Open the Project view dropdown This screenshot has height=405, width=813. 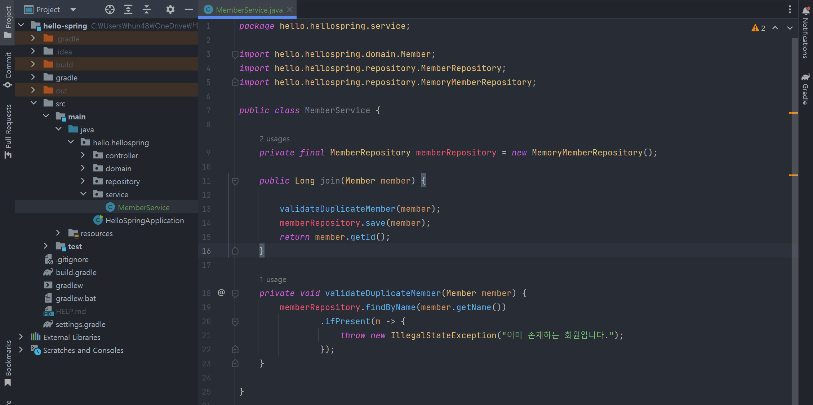[x=73, y=9]
